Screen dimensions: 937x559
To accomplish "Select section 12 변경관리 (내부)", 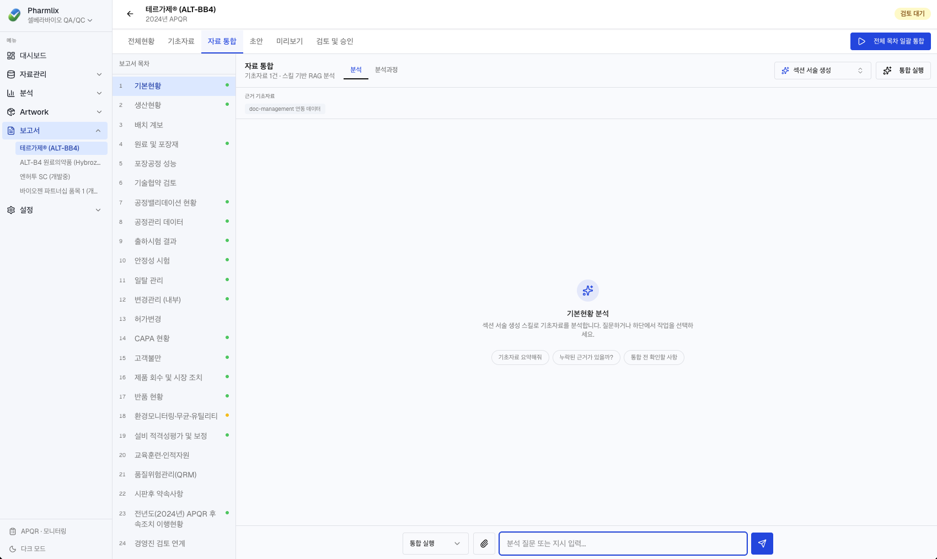I will click(x=174, y=300).
